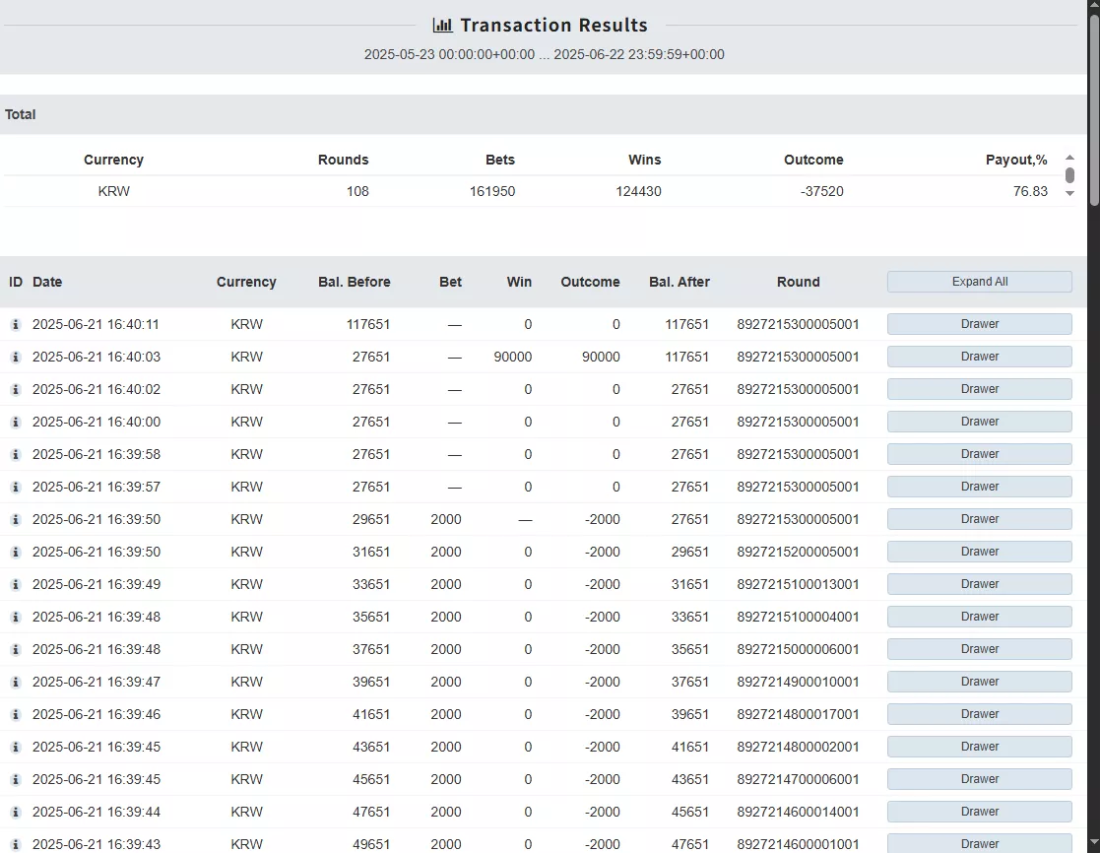The image size is (1100, 853).
Task: Click the Round column header
Action: (798, 282)
